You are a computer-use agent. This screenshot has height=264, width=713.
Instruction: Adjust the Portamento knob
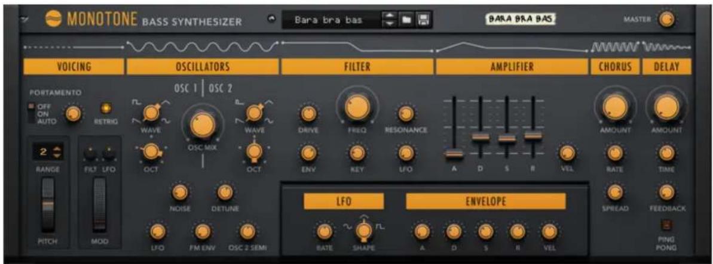click(x=73, y=114)
